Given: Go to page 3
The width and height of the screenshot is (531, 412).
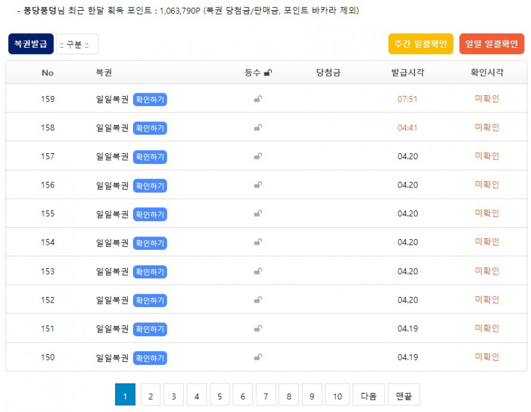Looking at the screenshot, I should (x=174, y=394).
